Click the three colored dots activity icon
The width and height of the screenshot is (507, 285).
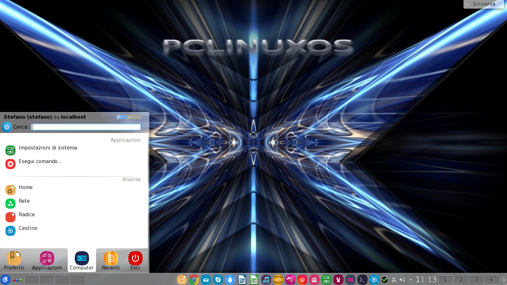(17, 280)
